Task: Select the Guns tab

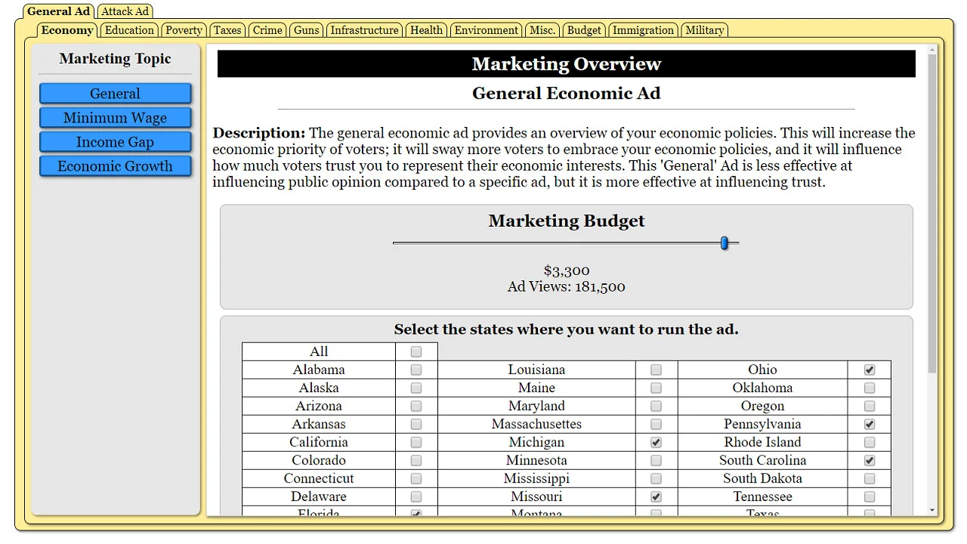Action: pyautogui.click(x=306, y=29)
